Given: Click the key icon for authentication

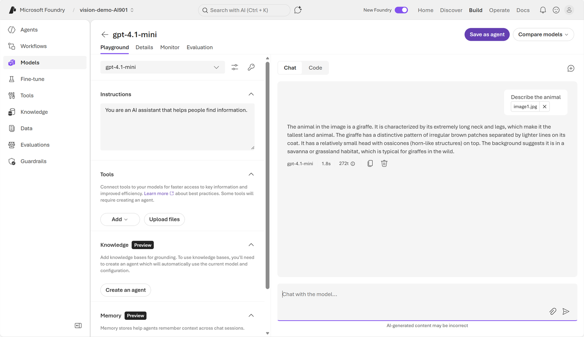Looking at the screenshot, I should point(251,67).
